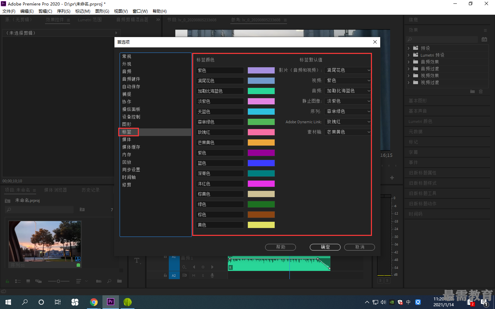Switch project panel to icon view
495x309 pixels.
28,281
